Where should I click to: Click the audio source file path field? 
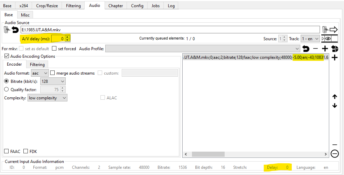[x=170, y=30]
